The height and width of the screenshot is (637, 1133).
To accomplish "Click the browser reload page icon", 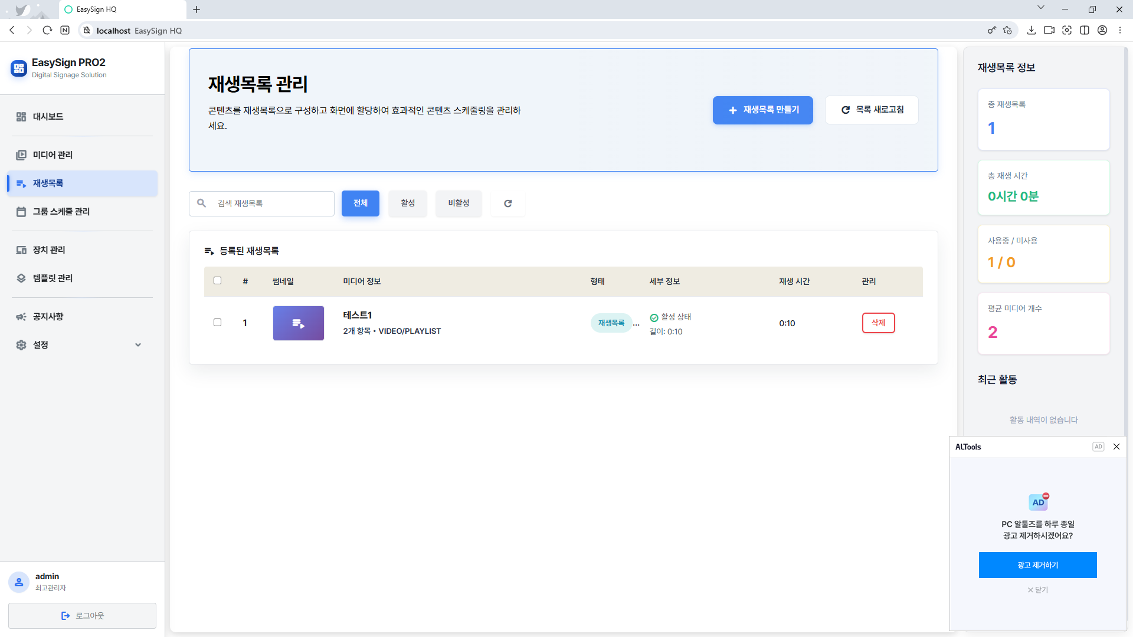I will pos(47,30).
